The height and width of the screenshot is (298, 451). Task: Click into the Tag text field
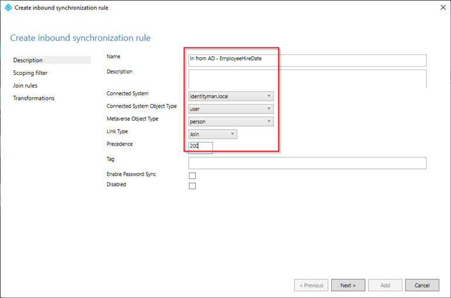click(307, 163)
